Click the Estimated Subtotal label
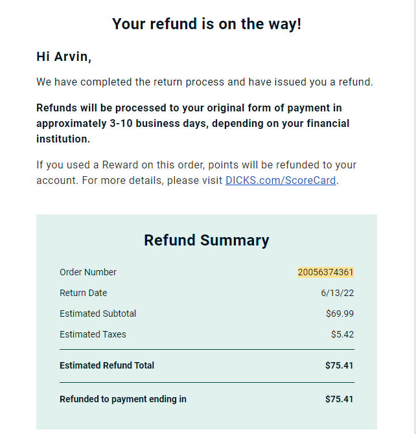The height and width of the screenshot is (434, 416). click(98, 314)
